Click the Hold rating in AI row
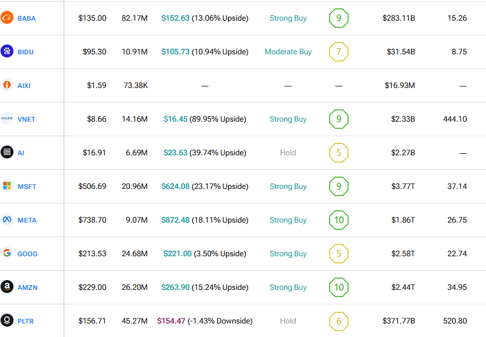486x337 pixels. click(288, 153)
